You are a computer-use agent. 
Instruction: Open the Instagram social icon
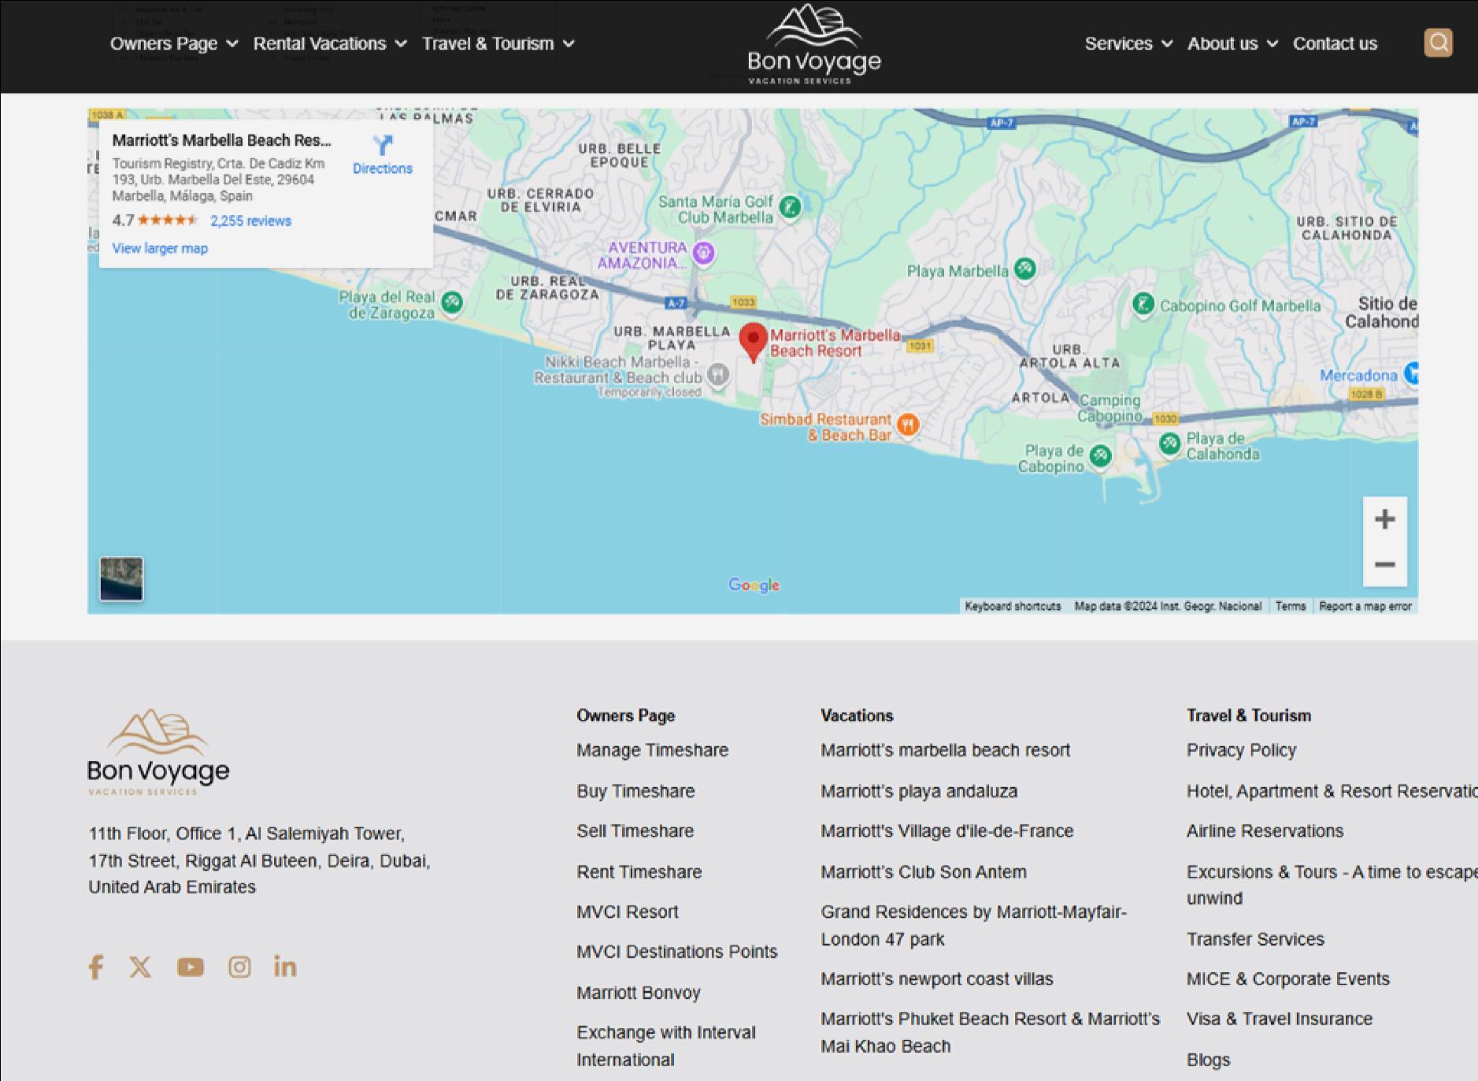point(239,967)
